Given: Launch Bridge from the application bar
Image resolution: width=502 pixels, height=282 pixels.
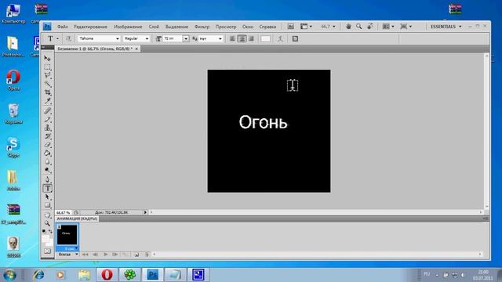Looking at the screenshot, I should tap(290, 27).
